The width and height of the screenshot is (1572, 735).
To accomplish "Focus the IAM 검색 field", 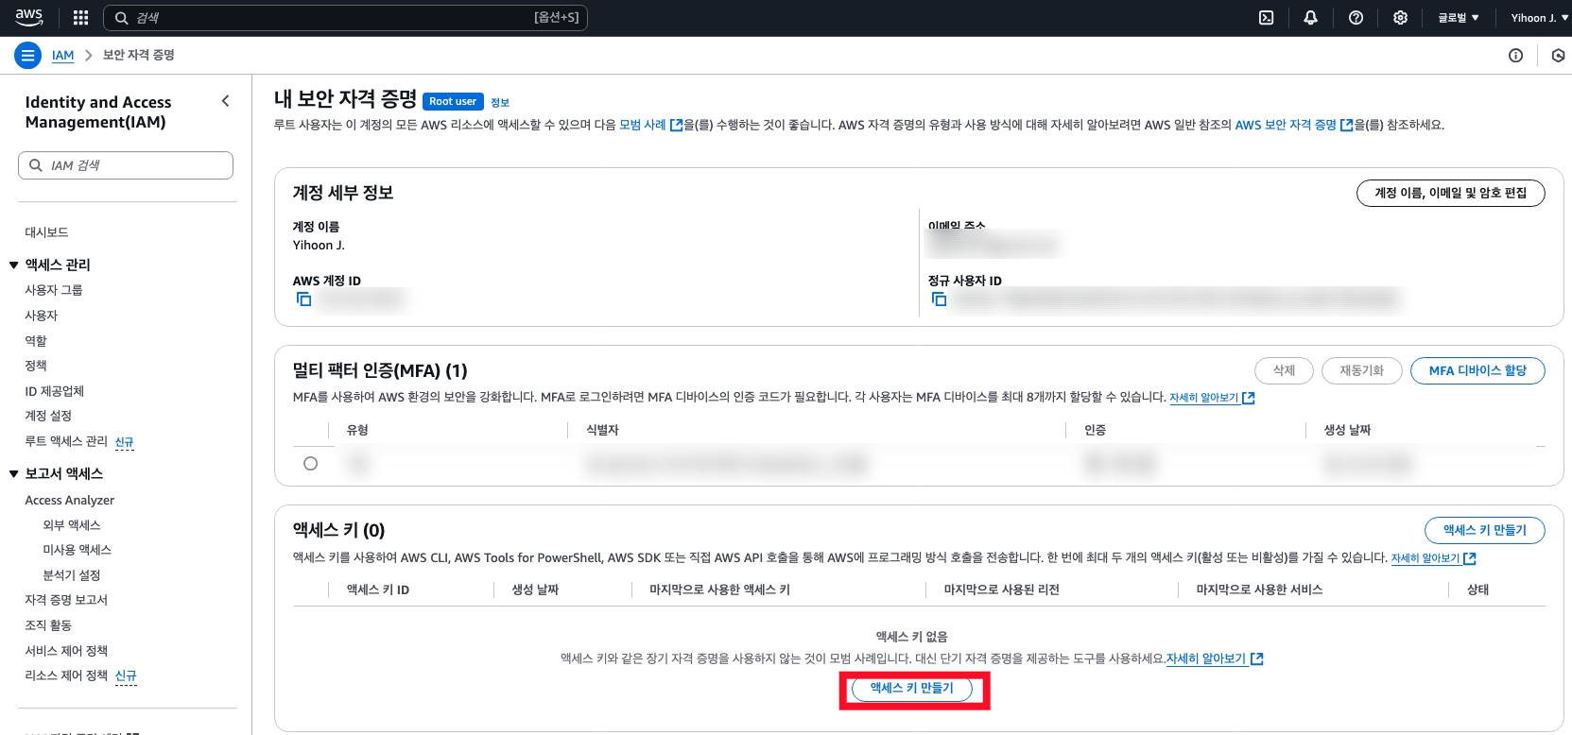I will click(x=126, y=165).
